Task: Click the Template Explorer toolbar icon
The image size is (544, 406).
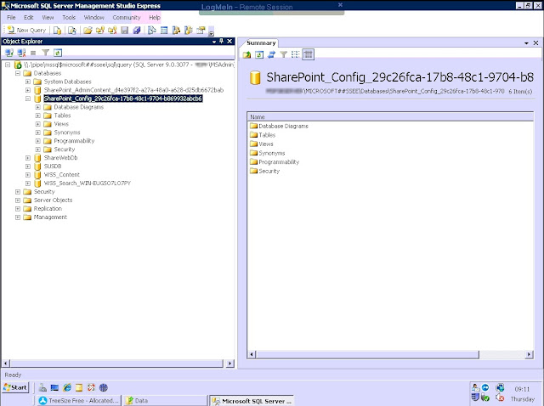Action: (x=189, y=31)
